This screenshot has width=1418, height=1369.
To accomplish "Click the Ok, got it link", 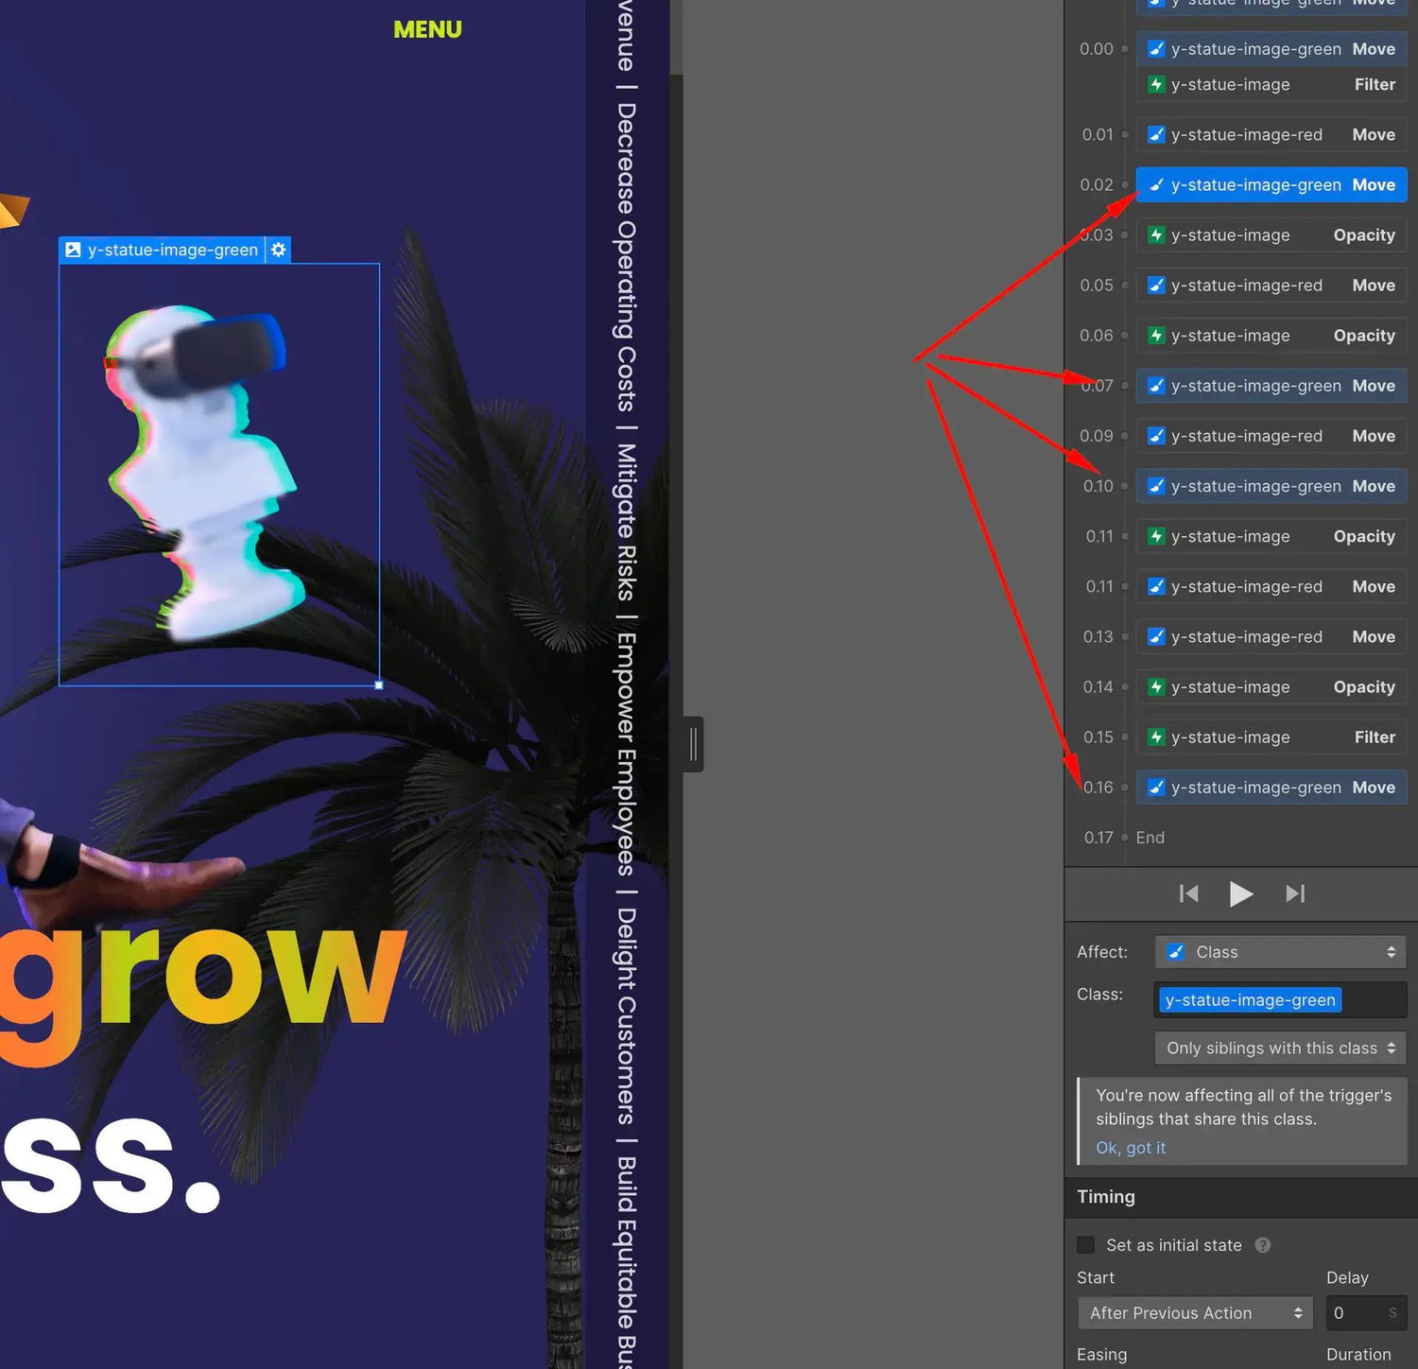I will tap(1131, 1148).
